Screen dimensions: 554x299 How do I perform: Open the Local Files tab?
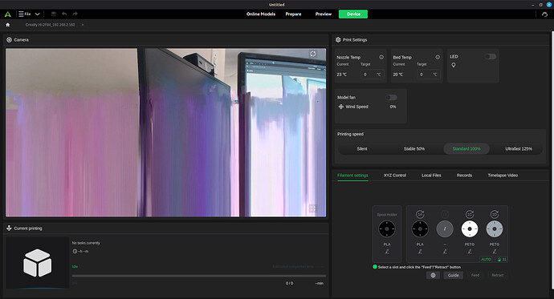pos(431,176)
